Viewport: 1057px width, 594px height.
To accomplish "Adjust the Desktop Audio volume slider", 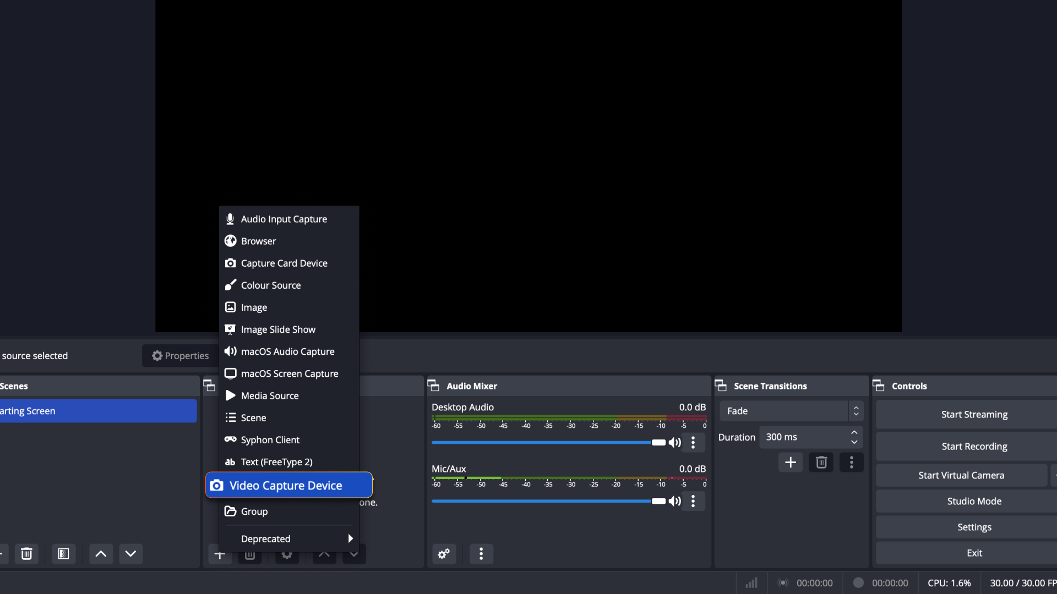I will click(x=658, y=442).
